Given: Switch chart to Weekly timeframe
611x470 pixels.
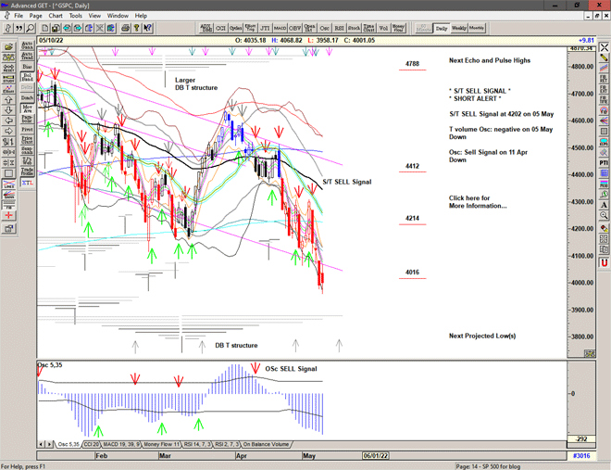Looking at the screenshot, I should [459, 28].
